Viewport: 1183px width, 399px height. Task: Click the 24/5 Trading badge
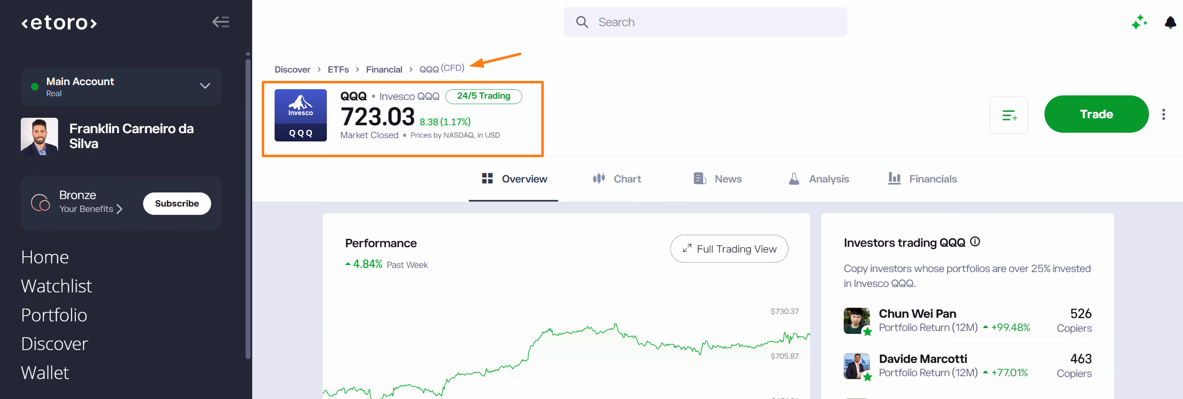[x=484, y=96]
